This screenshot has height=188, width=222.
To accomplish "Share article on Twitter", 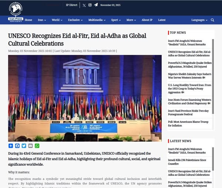I will 24,146.
